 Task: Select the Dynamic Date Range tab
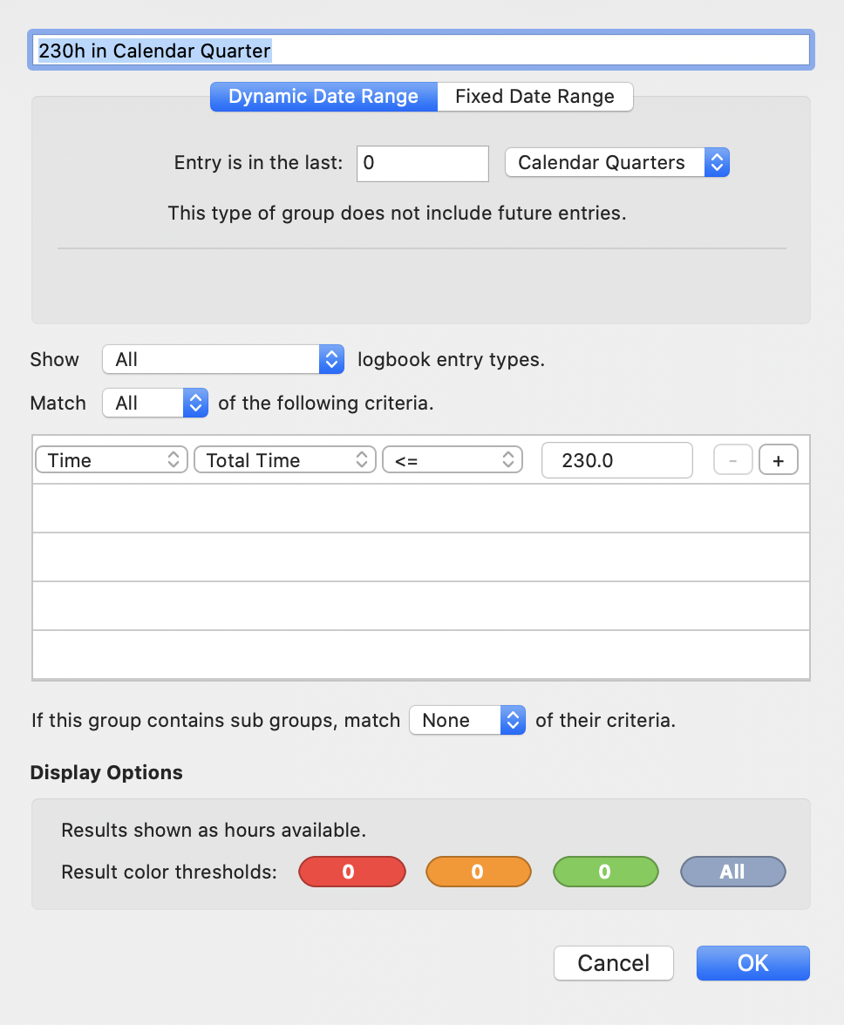(x=323, y=97)
